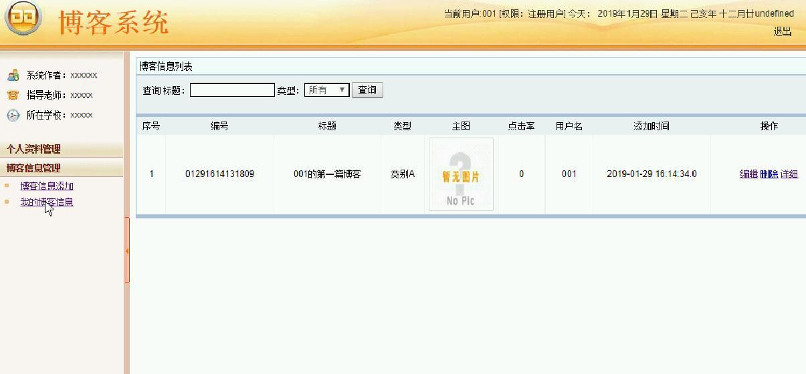Click the 详细 link for blog 001
The image size is (806, 374).
coord(789,174)
